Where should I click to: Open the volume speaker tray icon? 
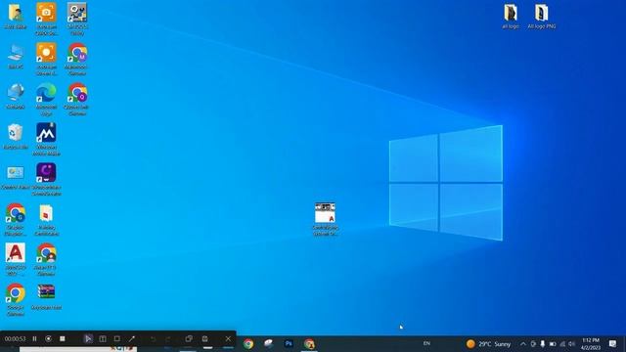coord(571,343)
